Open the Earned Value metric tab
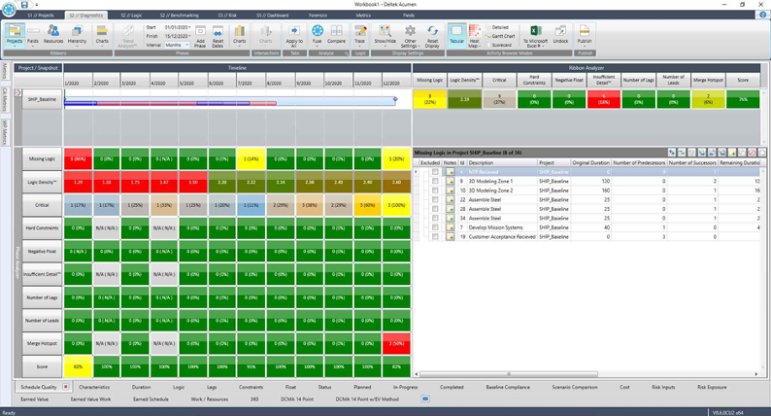The width and height of the screenshot is (771, 416). coord(34,399)
